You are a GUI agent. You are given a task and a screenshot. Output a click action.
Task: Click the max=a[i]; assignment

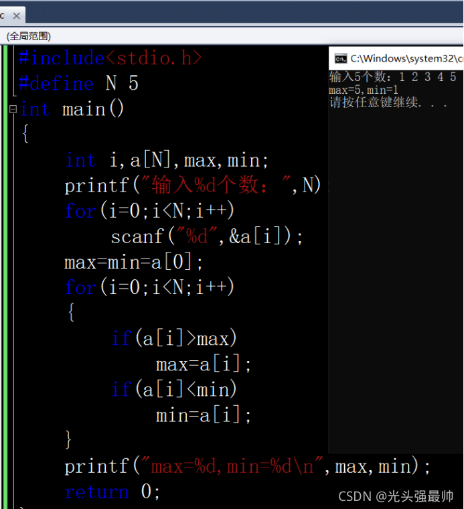[x=204, y=364]
